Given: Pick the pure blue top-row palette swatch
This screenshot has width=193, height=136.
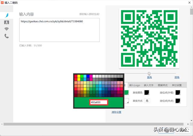Looking at the screenshot, I should pyautogui.click(x=88, y=76).
